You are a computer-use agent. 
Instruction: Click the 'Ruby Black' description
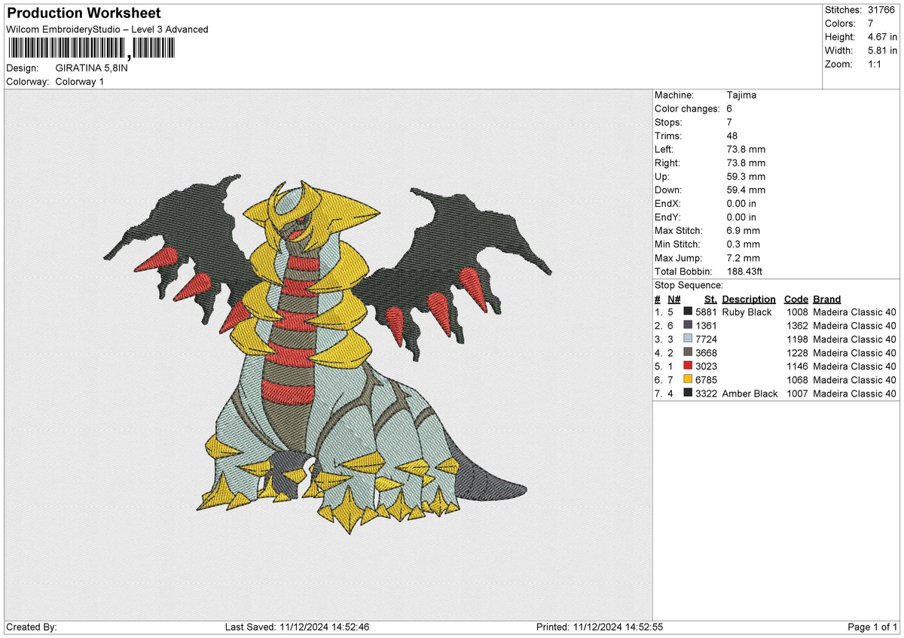coord(747,312)
